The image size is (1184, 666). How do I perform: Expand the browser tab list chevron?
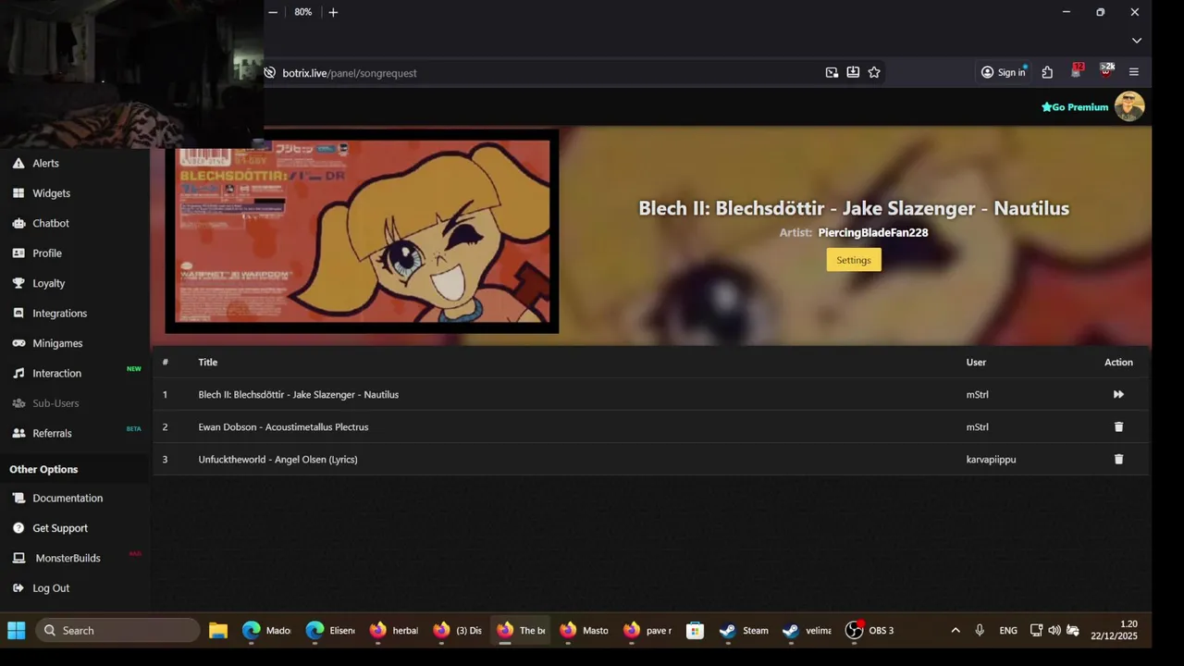(1137, 41)
